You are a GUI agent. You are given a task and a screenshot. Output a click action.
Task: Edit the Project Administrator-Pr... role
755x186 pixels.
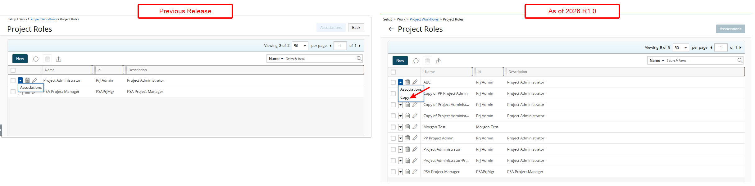click(x=415, y=160)
